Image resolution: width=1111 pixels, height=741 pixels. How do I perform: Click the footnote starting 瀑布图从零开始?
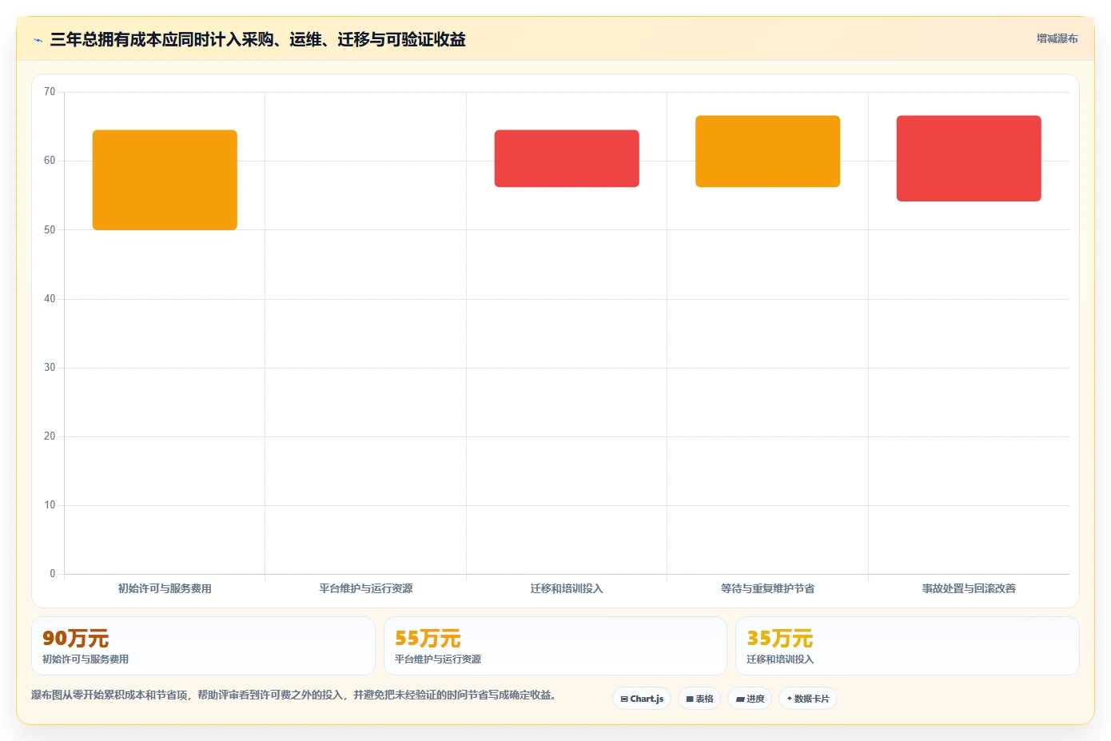pyautogui.click(x=293, y=695)
